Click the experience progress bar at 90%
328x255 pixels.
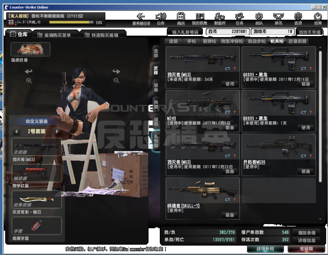coord(71,22)
